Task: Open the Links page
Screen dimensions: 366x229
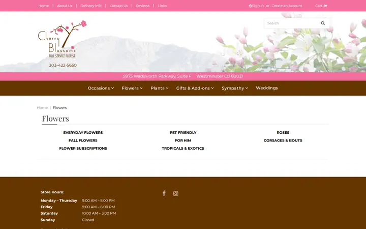Action: click(x=162, y=6)
